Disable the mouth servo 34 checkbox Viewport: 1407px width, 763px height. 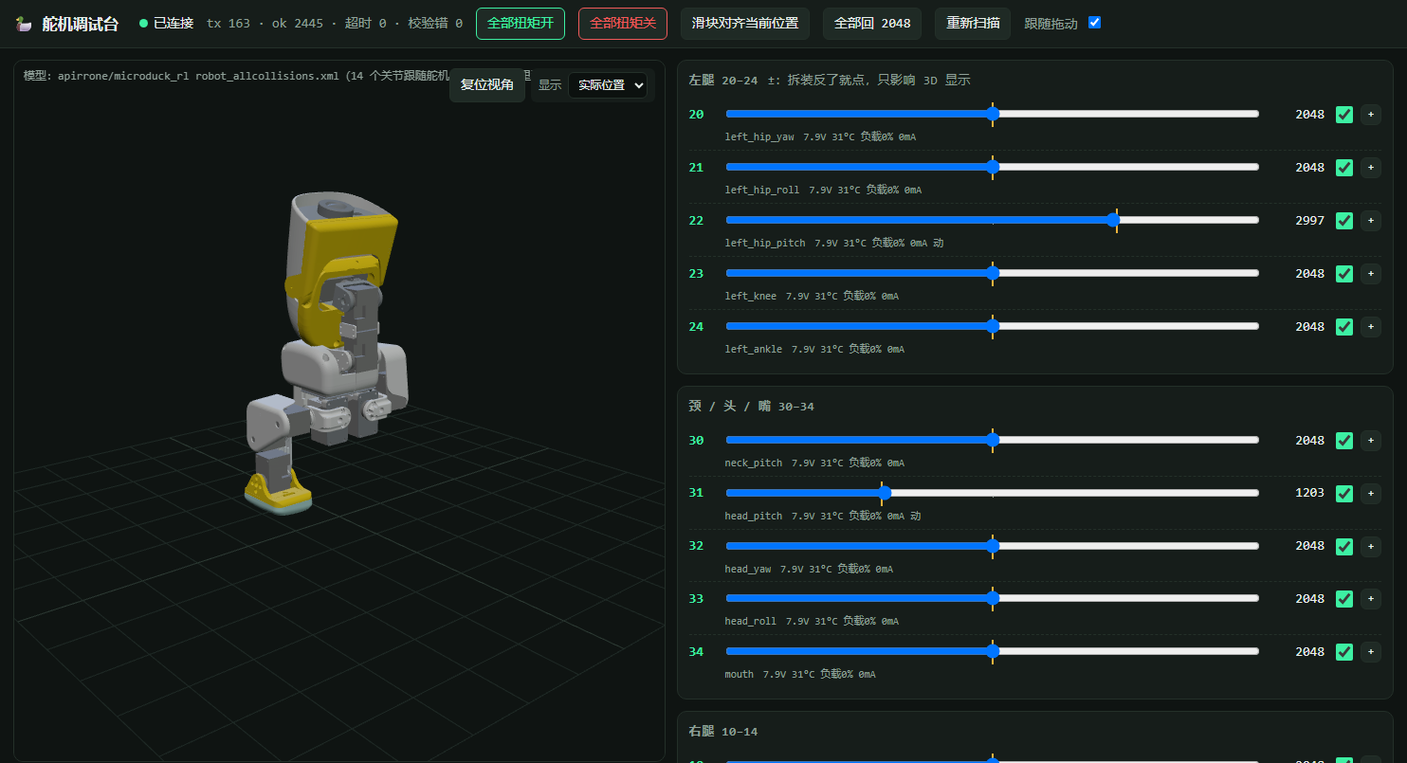1343,652
